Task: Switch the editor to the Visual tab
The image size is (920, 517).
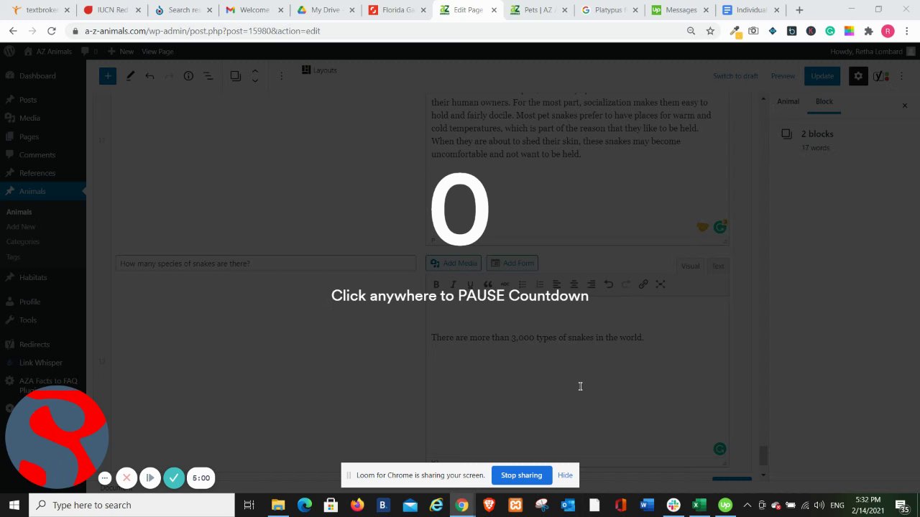Action: pos(690,266)
